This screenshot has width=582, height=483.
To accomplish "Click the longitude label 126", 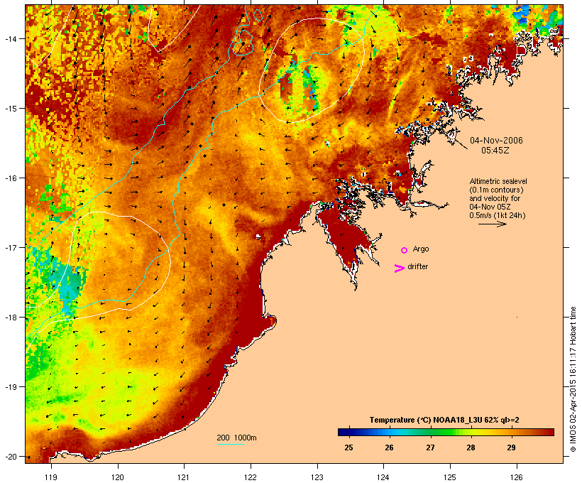I will click(x=517, y=477).
